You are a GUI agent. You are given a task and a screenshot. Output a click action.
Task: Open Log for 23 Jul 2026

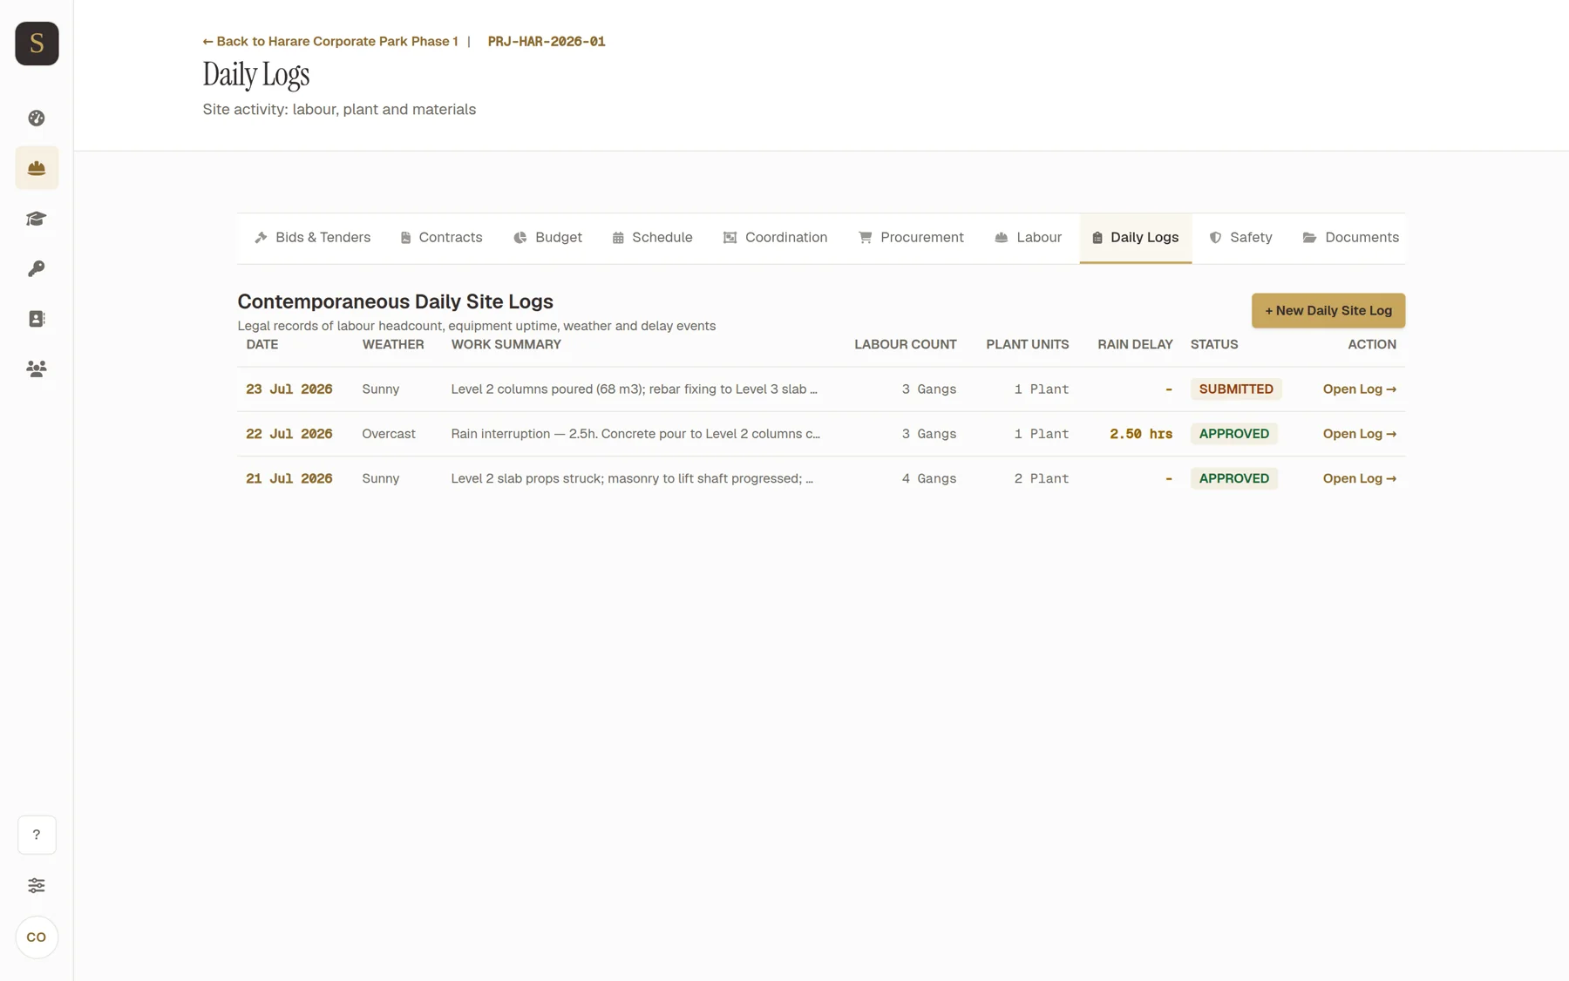(x=1359, y=389)
